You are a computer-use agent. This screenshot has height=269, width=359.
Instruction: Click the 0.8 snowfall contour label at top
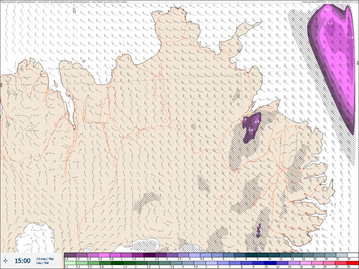327,10
